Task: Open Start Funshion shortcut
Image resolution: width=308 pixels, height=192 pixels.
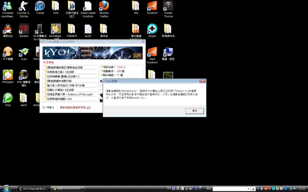Action: coord(152,55)
